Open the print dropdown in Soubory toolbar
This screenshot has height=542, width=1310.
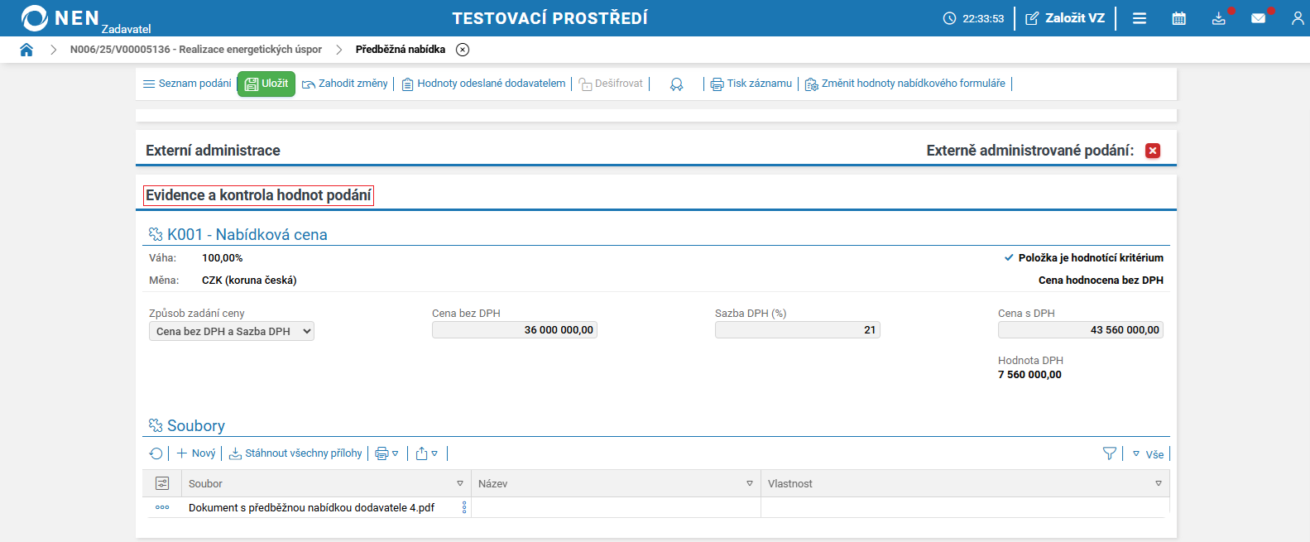387,453
